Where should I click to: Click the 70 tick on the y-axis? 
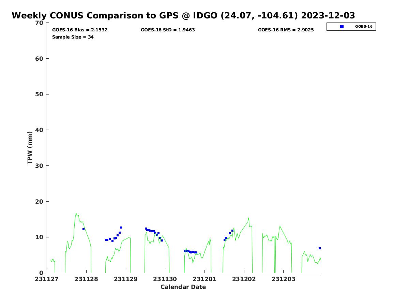coord(40,23)
